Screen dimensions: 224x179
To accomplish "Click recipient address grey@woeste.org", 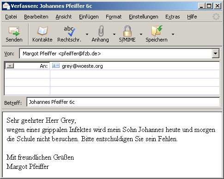I will tap(82, 66).
